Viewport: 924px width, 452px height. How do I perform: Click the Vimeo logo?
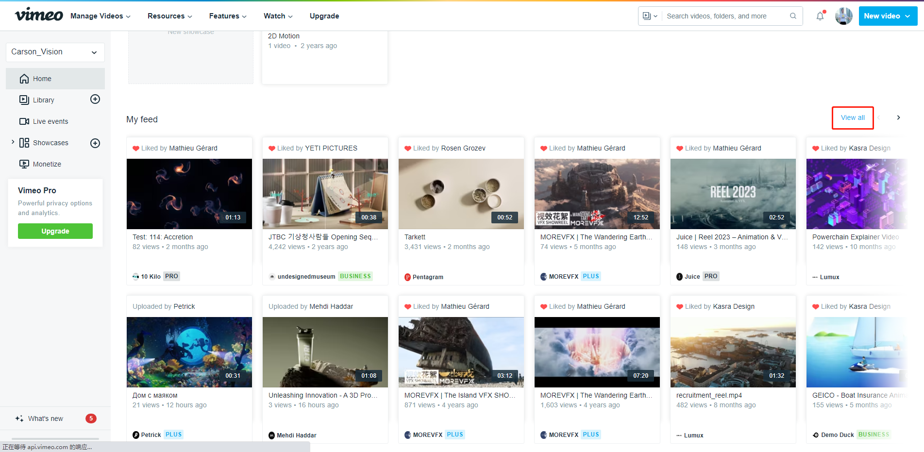(x=39, y=15)
